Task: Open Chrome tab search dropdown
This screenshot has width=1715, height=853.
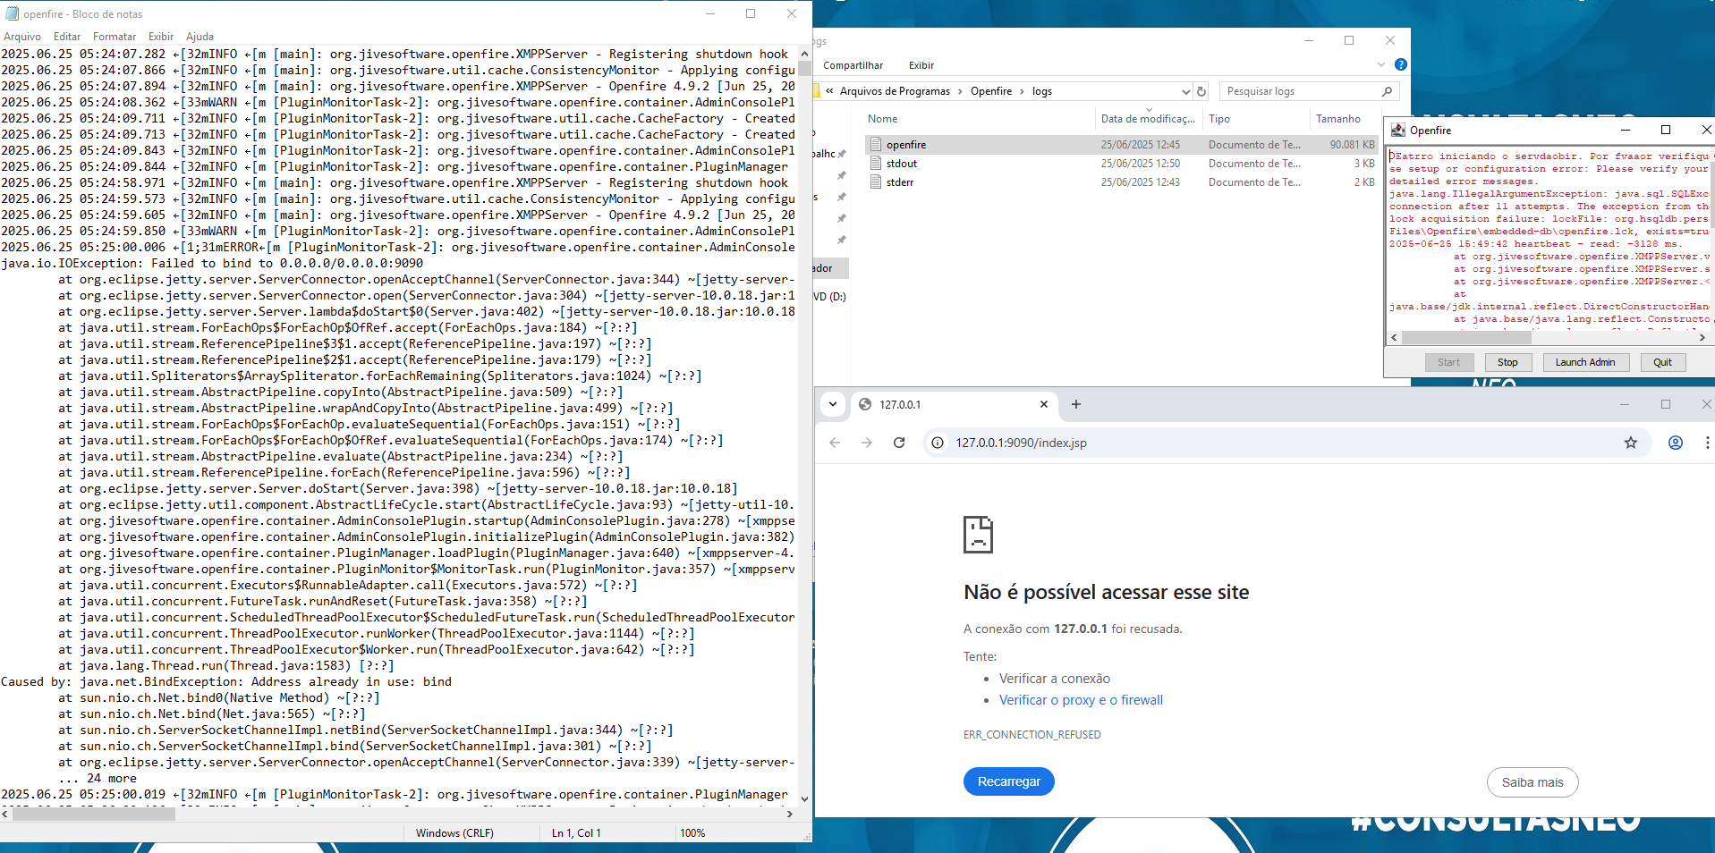Action: click(833, 404)
